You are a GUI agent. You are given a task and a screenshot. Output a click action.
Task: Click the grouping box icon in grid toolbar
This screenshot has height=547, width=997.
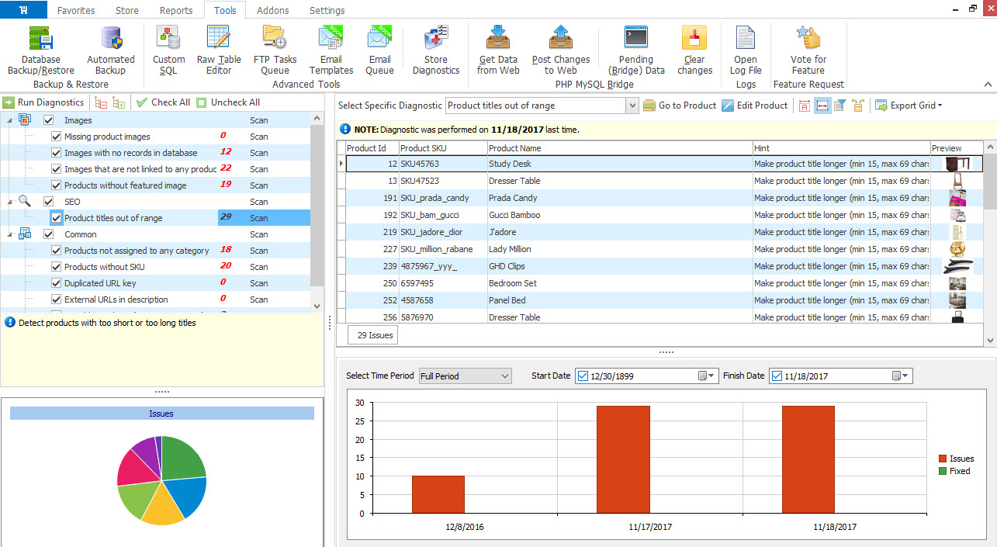[x=858, y=106]
